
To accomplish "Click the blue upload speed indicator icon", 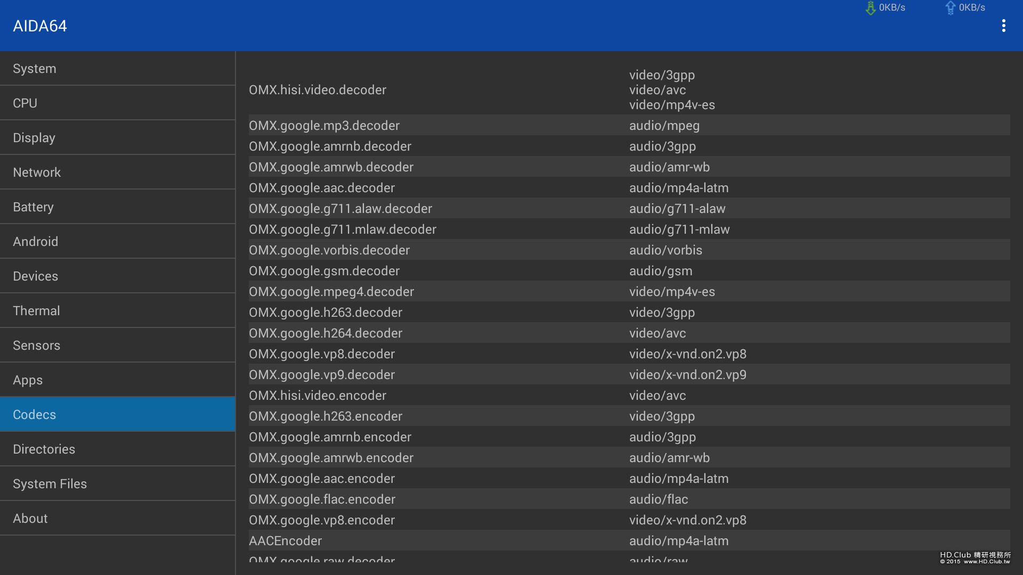I will [951, 8].
